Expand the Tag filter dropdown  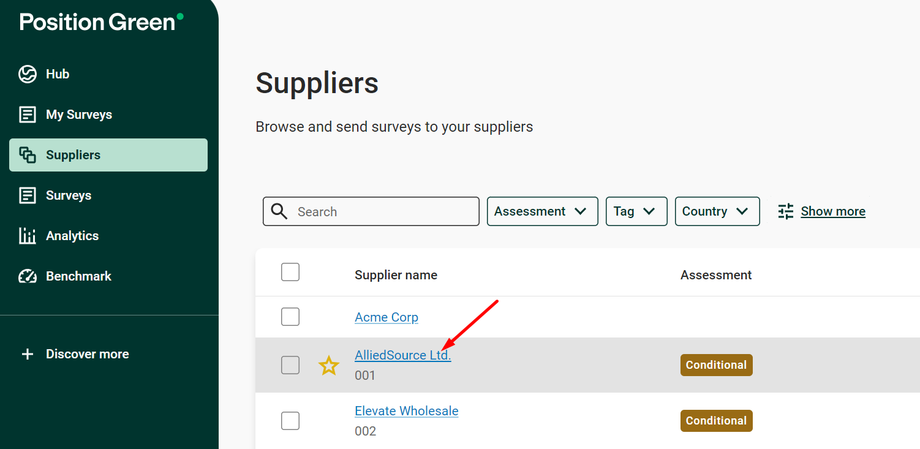pos(636,211)
